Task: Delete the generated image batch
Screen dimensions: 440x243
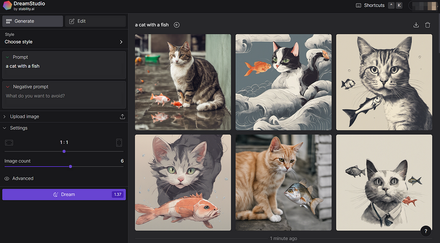Action: (x=428, y=25)
